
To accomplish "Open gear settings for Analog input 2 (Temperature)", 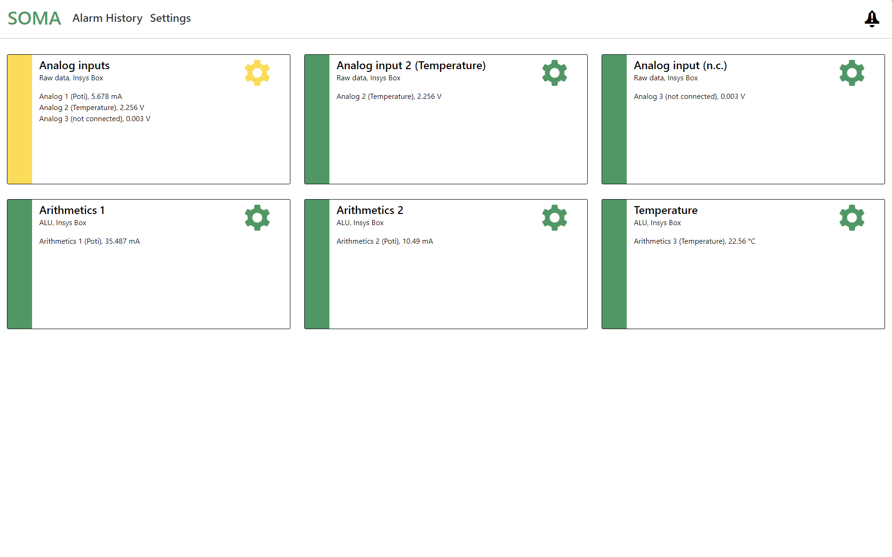I will (x=555, y=73).
